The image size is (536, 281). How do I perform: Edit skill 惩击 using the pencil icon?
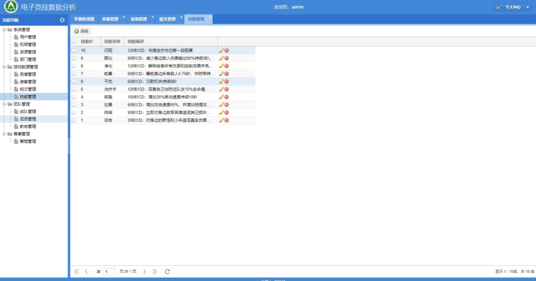click(x=222, y=120)
